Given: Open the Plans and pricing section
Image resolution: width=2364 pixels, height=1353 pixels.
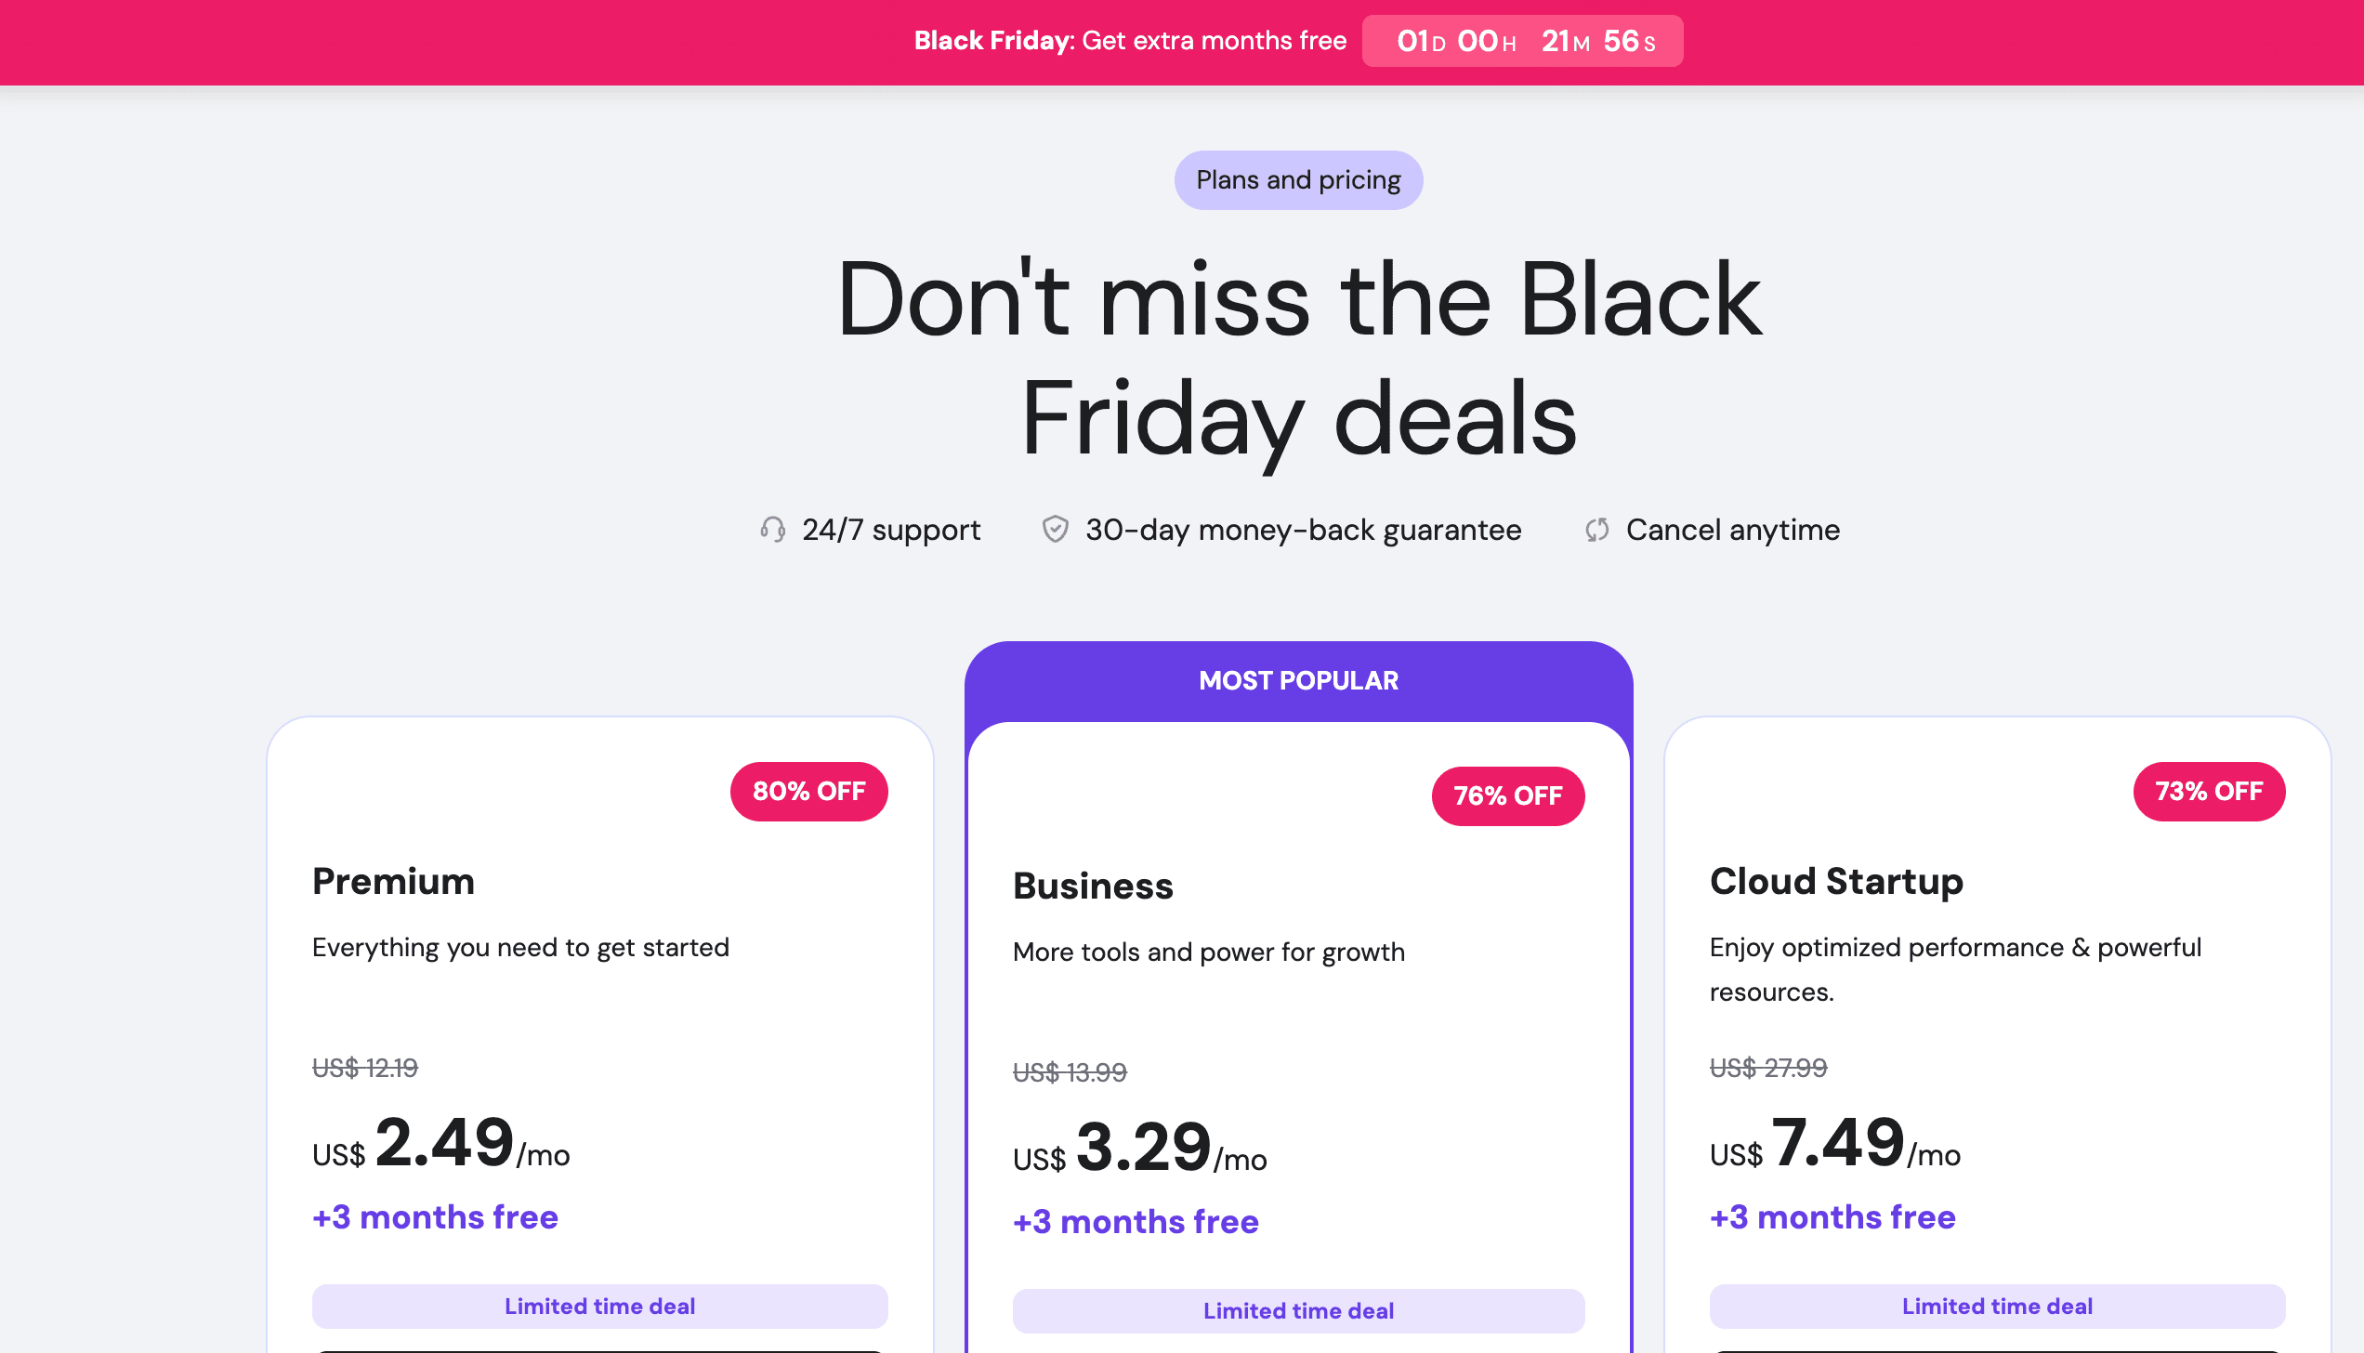Looking at the screenshot, I should (1298, 179).
